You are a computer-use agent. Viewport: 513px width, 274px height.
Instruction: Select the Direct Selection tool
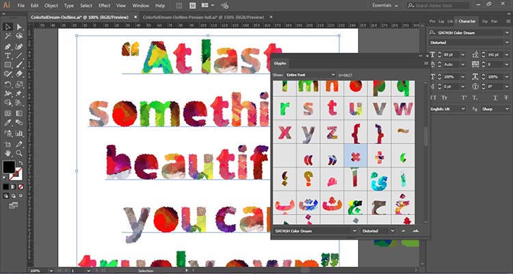point(18,27)
